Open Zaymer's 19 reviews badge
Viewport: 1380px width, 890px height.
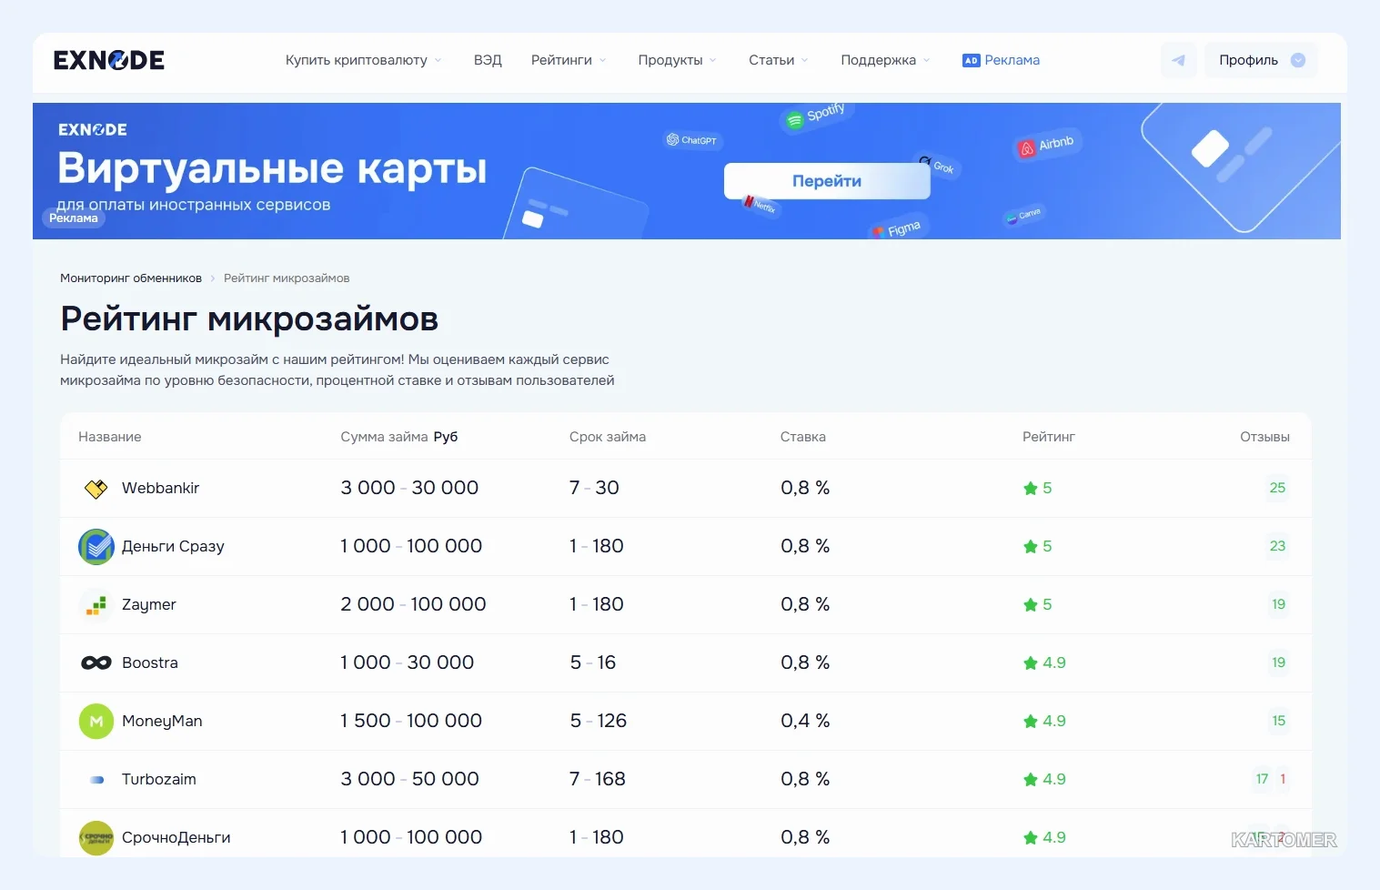tap(1278, 604)
